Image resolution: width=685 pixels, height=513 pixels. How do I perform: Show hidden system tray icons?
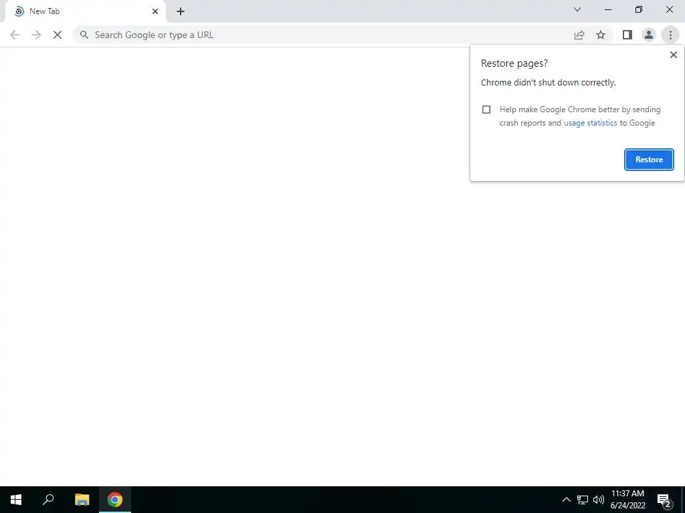566,500
